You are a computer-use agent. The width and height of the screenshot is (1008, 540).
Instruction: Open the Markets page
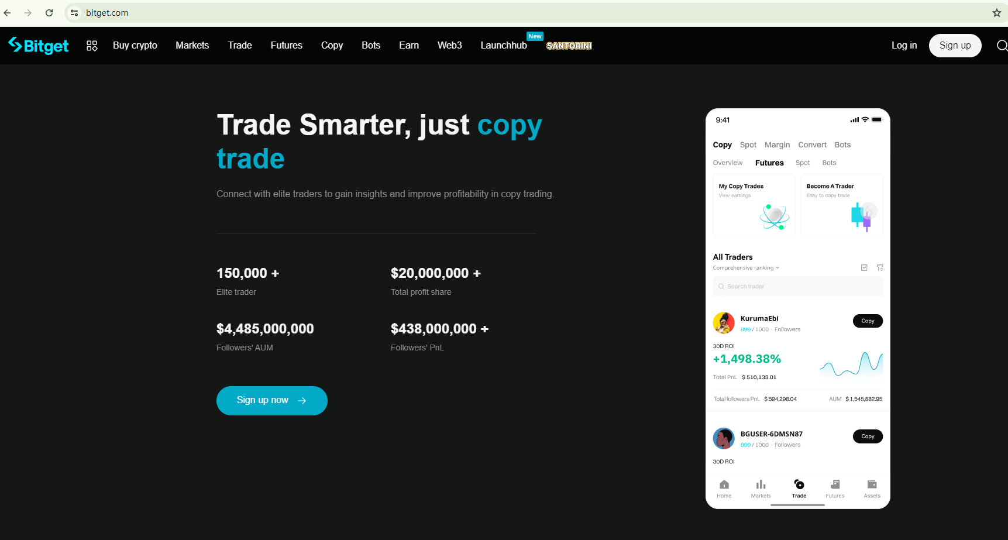click(x=192, y=46)
